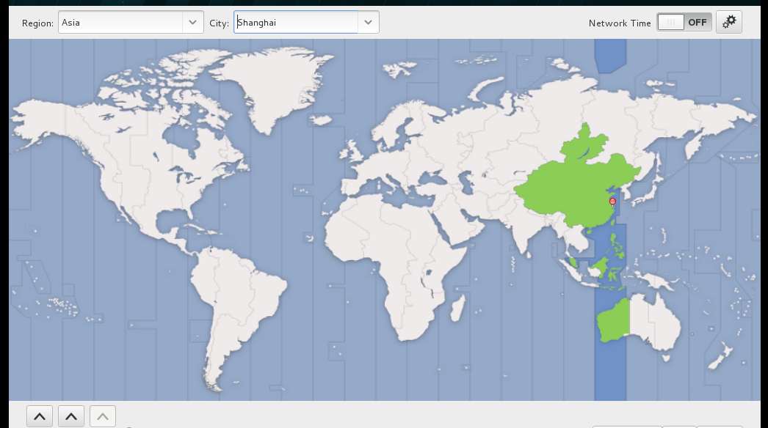Viewport: 768px width, 428px height.
Task: Toggle the Network Time switch
Action: pos(684,23)
